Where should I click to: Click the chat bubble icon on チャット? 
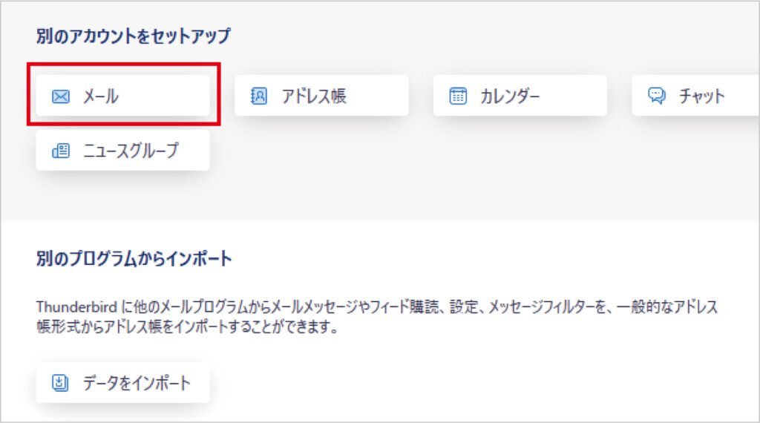coord(657,96)
